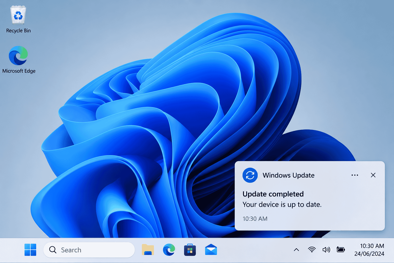Open Microsoft Store from the taskbar

coord(190,250)
